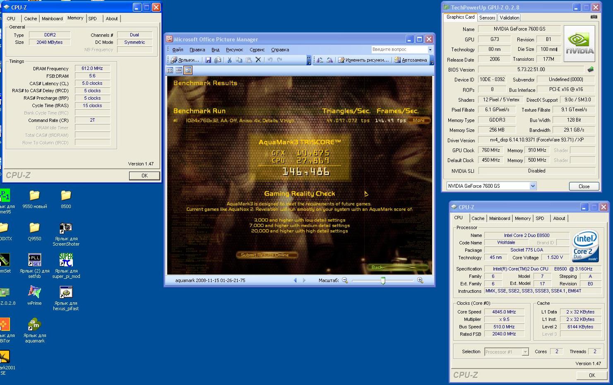Open the Файл menu

tap(178, 50)
